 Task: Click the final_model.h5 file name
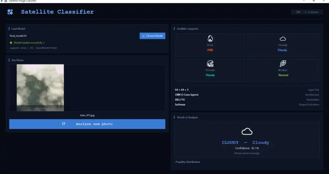pyautogui.click(x=18, y=36)
